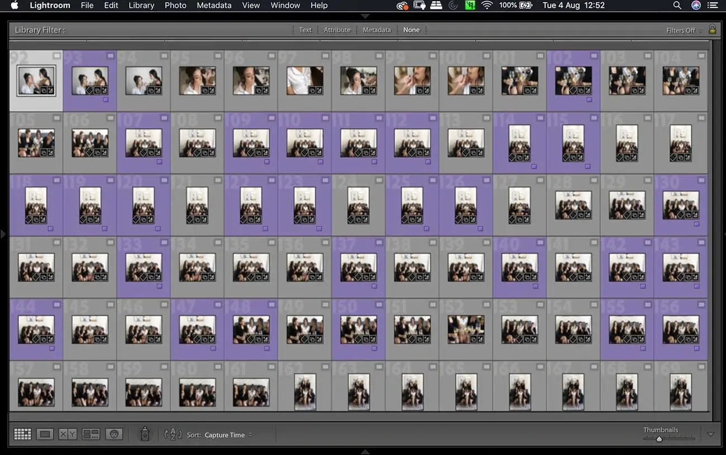Open Survey view
Viewport: 726px width, 455px height.
point(90,434)
